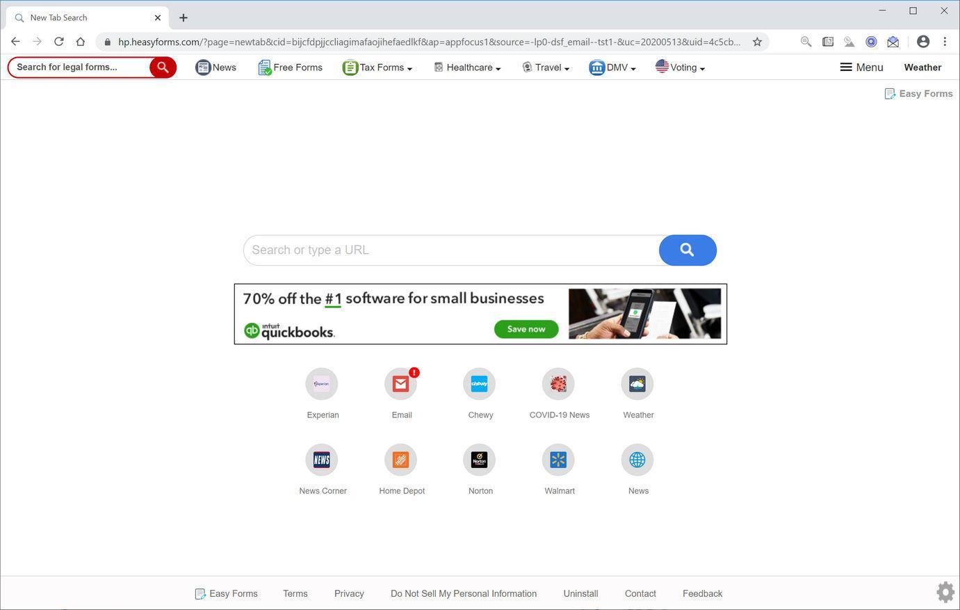Close the New Tab Search tab

[158, 17]
